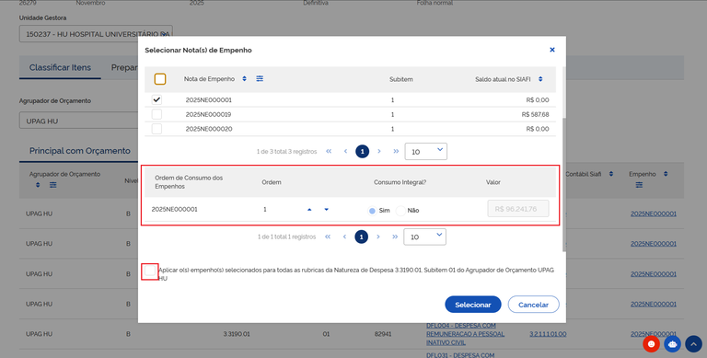Check Aplicar empenhos para todas as rubricas

(150, 271)
